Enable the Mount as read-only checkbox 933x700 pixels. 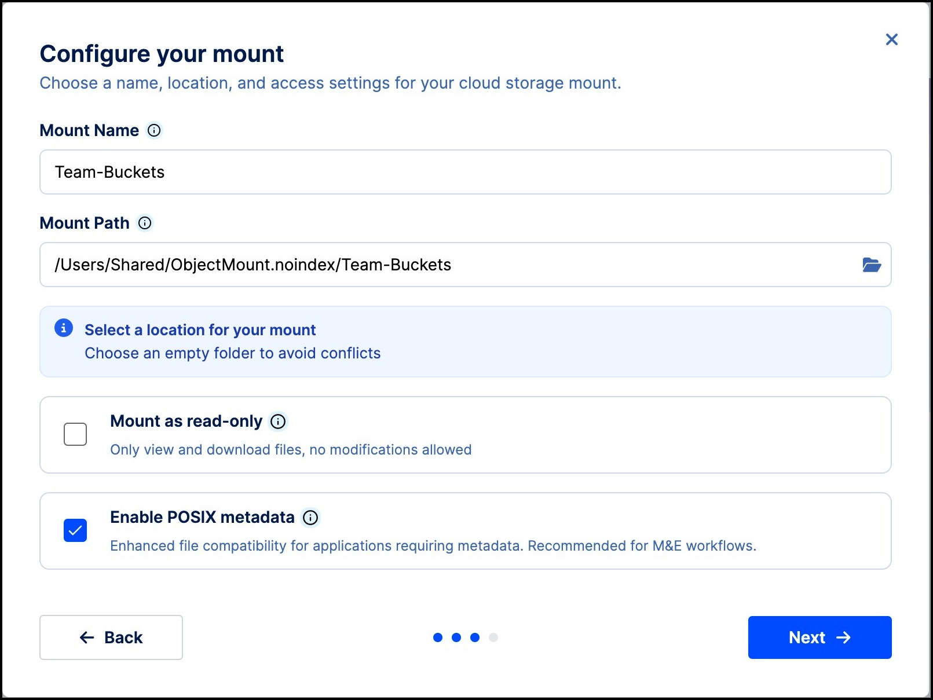pos(75,434)
